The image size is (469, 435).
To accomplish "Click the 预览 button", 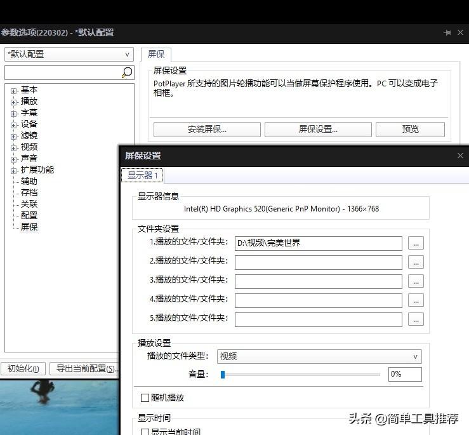I will pos(410,130).
